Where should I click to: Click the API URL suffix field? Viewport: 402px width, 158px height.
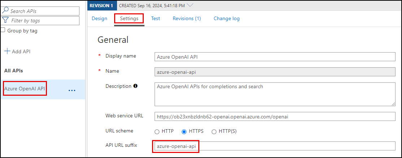click(275, 146)
